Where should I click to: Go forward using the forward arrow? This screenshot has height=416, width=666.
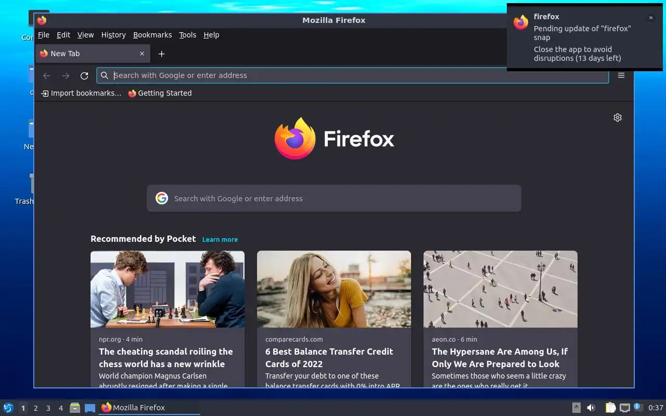(x=66, y=75)
